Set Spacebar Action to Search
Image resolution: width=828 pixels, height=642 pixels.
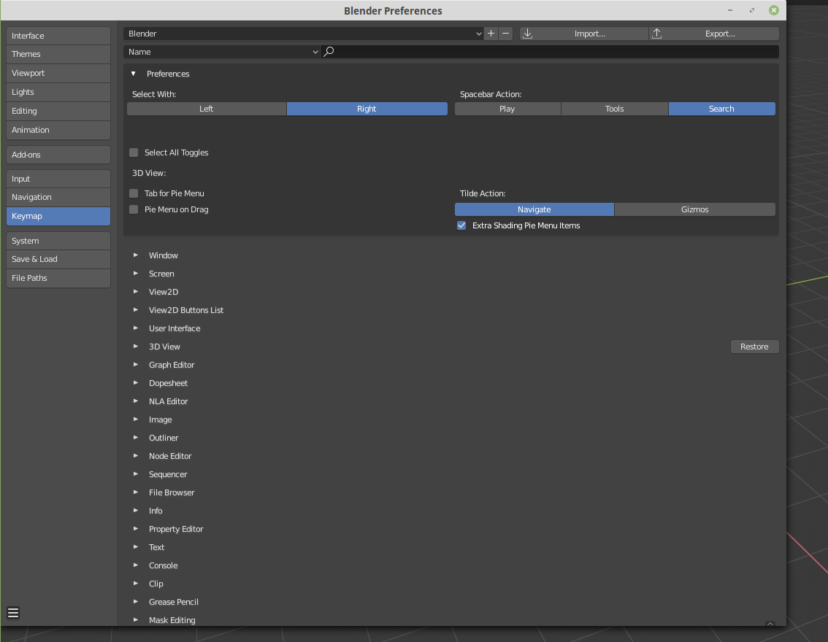722,109
